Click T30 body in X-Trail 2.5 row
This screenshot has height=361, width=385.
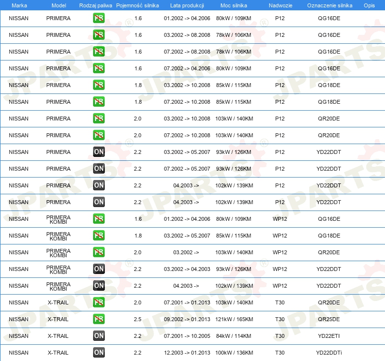pos(280,319)
